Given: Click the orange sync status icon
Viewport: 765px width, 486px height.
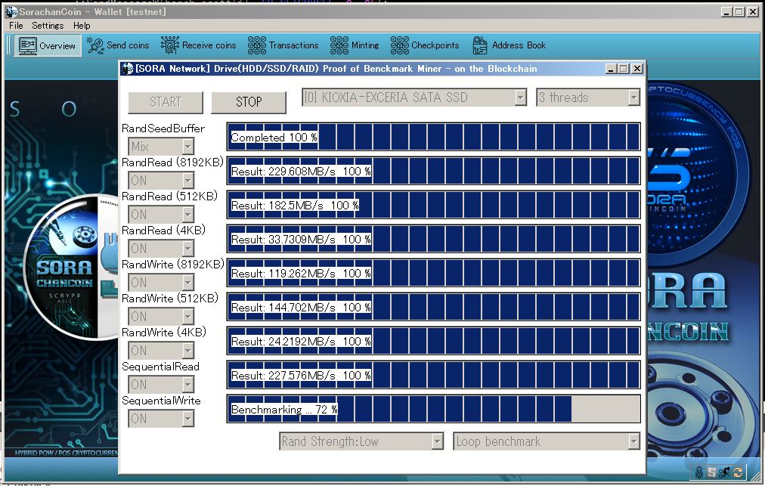Looking at the screenshot, I should point(737,472).
